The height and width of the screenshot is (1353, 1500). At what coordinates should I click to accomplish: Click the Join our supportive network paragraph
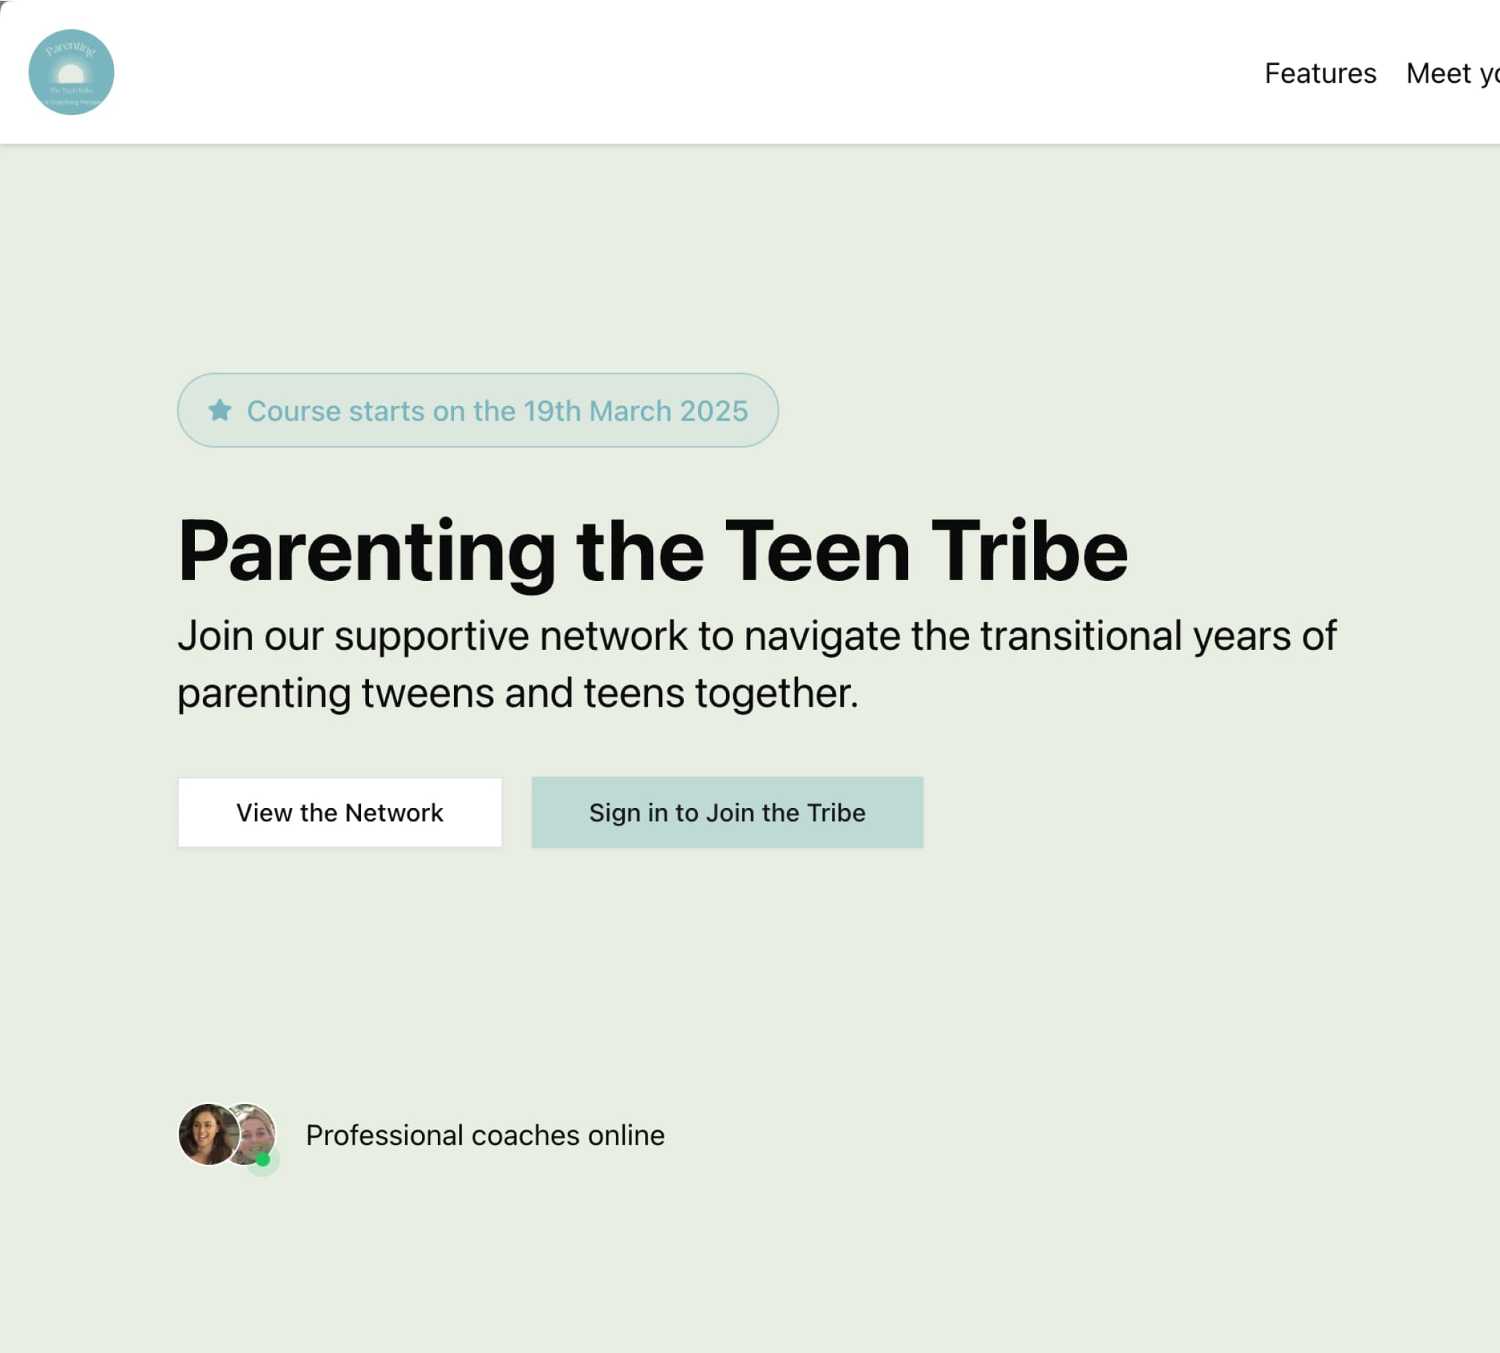[757, 664]
